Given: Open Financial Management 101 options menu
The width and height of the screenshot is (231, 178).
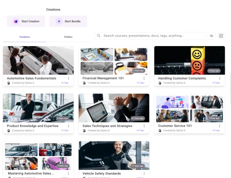Looking at the screenshot, I should (x=144, y=78).
